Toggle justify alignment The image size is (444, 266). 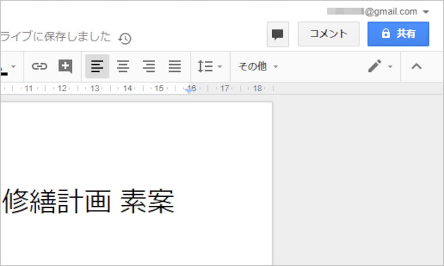175,67
